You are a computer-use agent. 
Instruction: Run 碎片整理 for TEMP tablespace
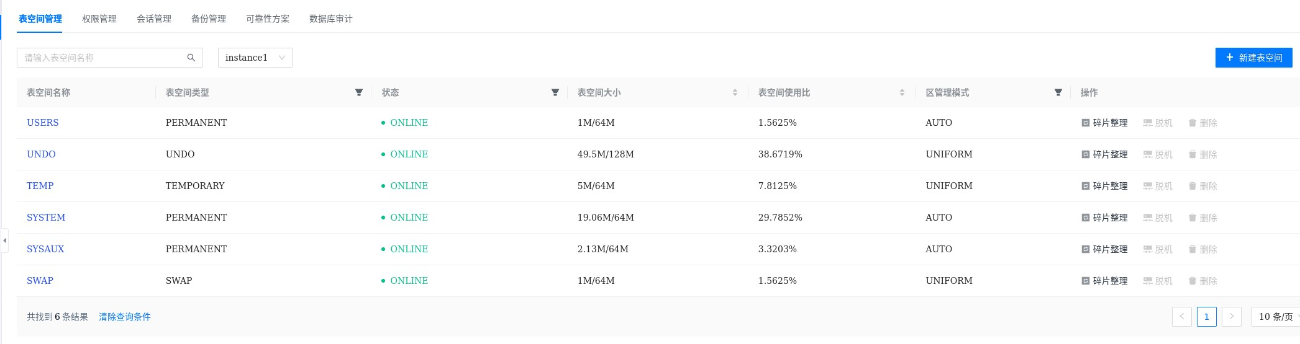click(x=1104, y=186)
